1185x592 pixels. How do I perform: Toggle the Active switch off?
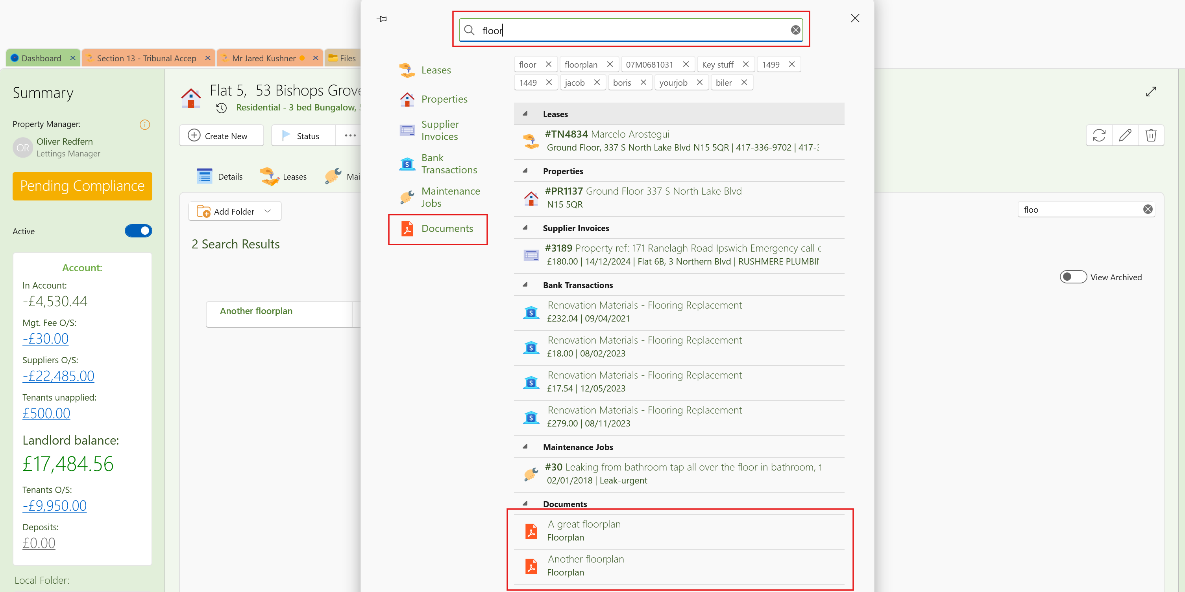click(138, 231)
